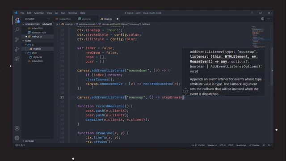Image resolution: width=286 pixels, height=161 pixels.
Task: Open index.html in Open Editors list
Action: 38,28
